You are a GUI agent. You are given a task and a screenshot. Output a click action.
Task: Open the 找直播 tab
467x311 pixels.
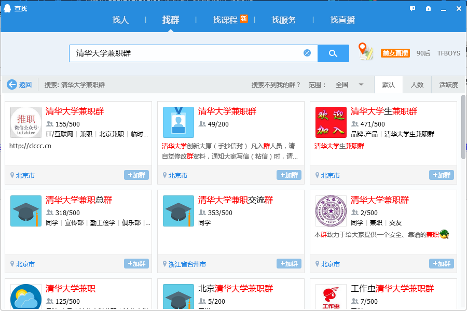(x=342, y=20)
